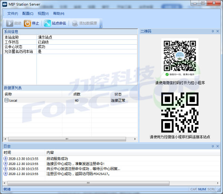The height and width of the screenshot is (194, 223).
Task: Pin the 日志 log panel
Action: click(x=213, y=146)
